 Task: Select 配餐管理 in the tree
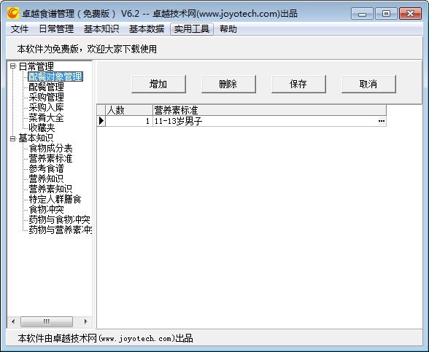tap(46, 87)
